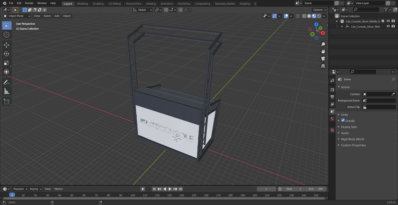Viewport: 398px width, 205px height.
Task: Open Playback dropdown in timeline
Action: tap(20, 189)
